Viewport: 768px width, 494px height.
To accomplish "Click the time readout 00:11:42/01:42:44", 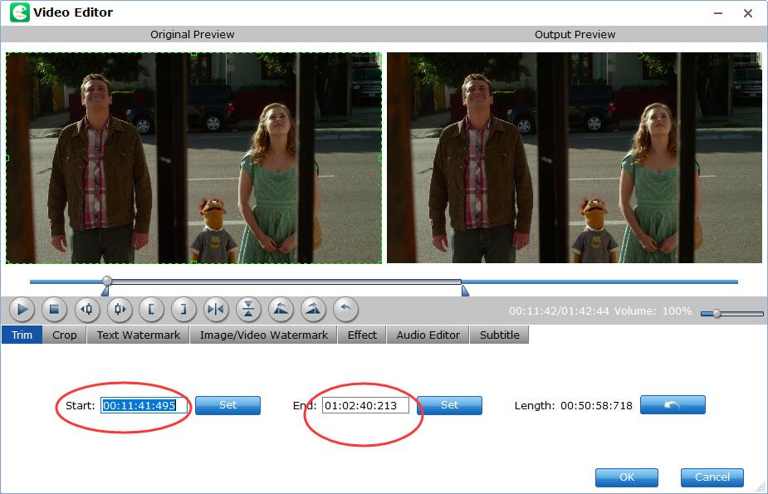I will [x=559, y=311].
